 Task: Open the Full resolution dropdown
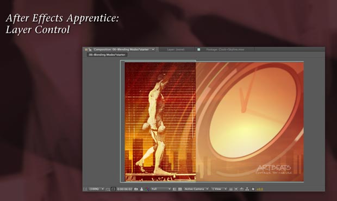[161, 189]
